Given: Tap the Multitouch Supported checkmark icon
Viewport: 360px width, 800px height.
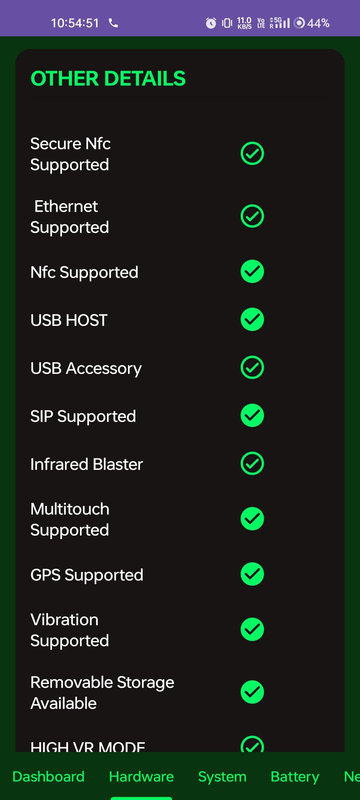Looking at the screenshot, I should coord(252,519).
